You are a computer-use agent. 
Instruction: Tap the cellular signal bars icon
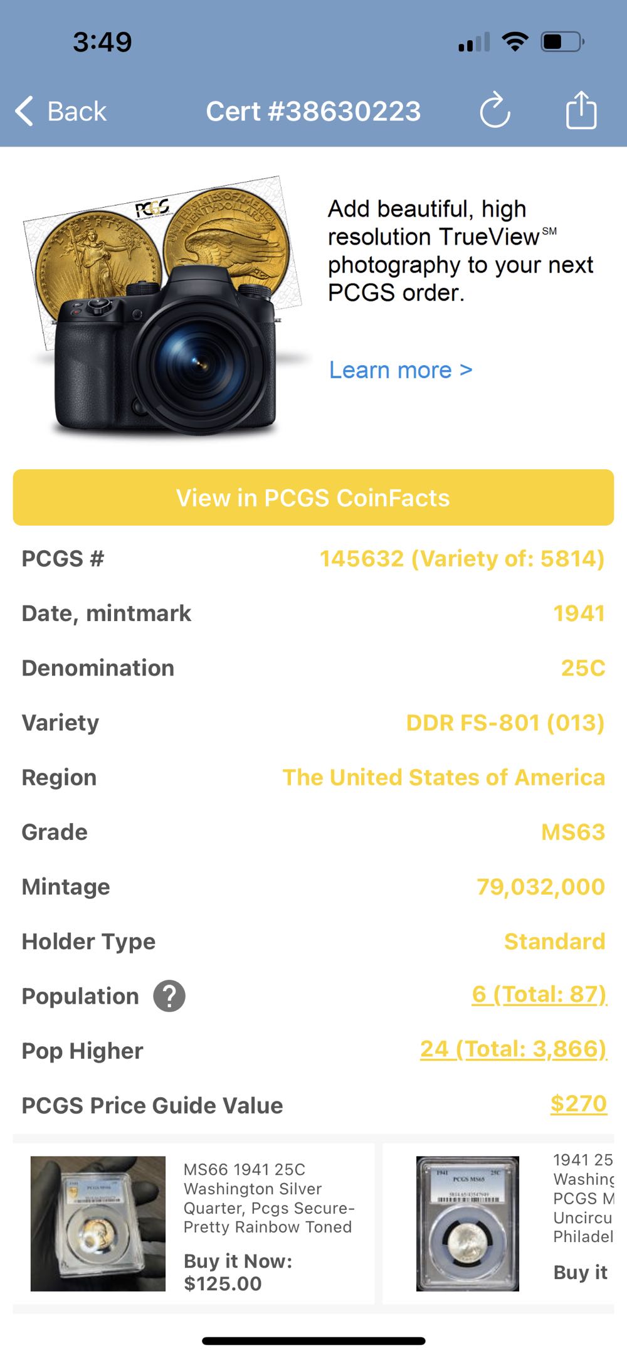point(474,43)
